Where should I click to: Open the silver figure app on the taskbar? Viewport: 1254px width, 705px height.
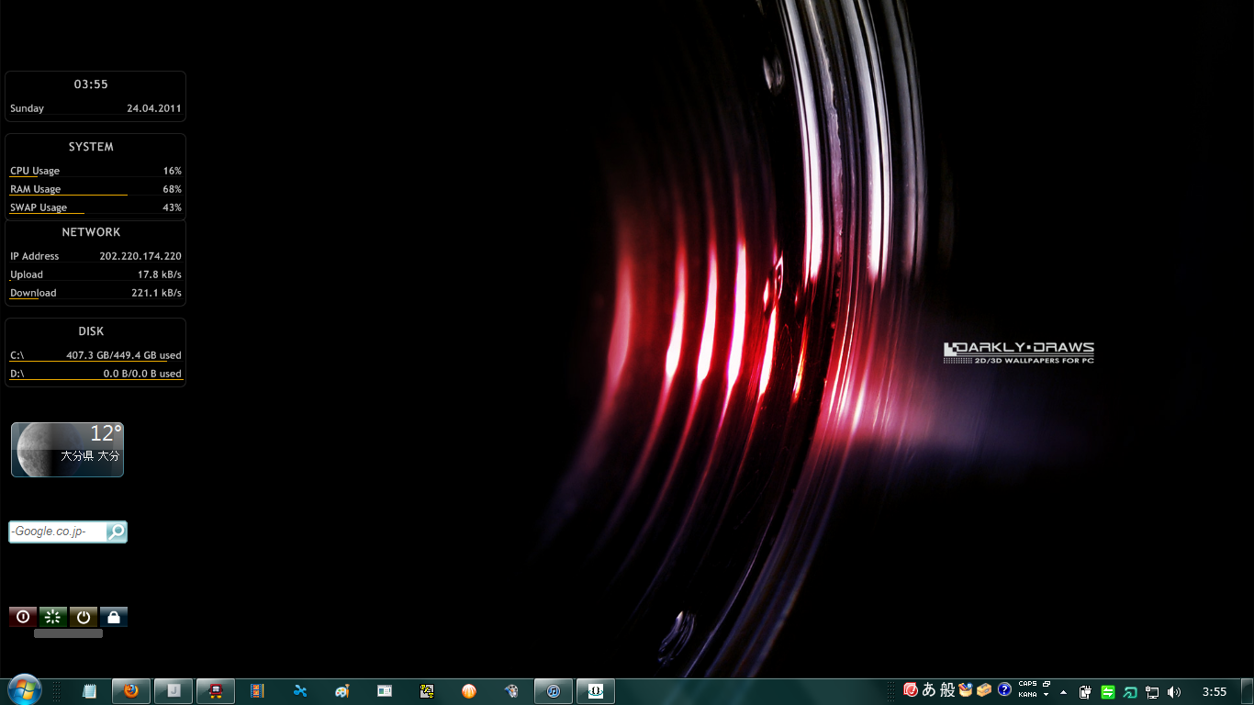[x=511, y=691]
